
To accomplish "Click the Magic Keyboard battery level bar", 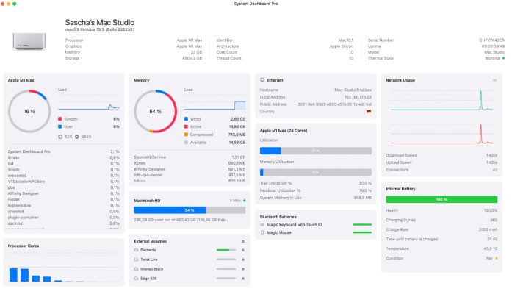I will pyautogui.click(x=362, y=225).
